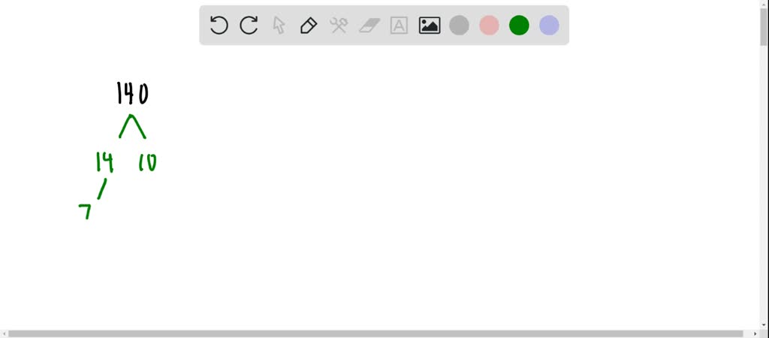
Task: Click the Undo arrow icon
Action: point(219,25)
